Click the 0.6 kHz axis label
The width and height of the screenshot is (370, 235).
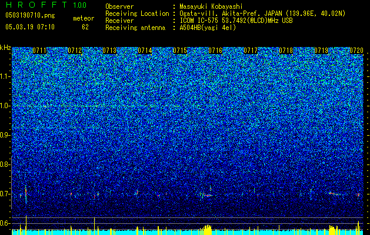click(x=4, y=223)
